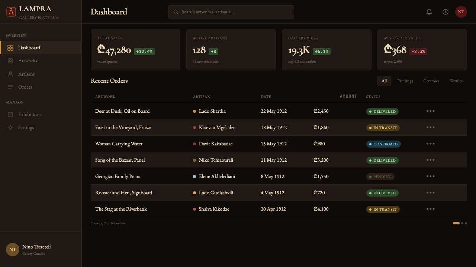Click the Avg. Order Value card
476x267 pixels.
(422, 50)
